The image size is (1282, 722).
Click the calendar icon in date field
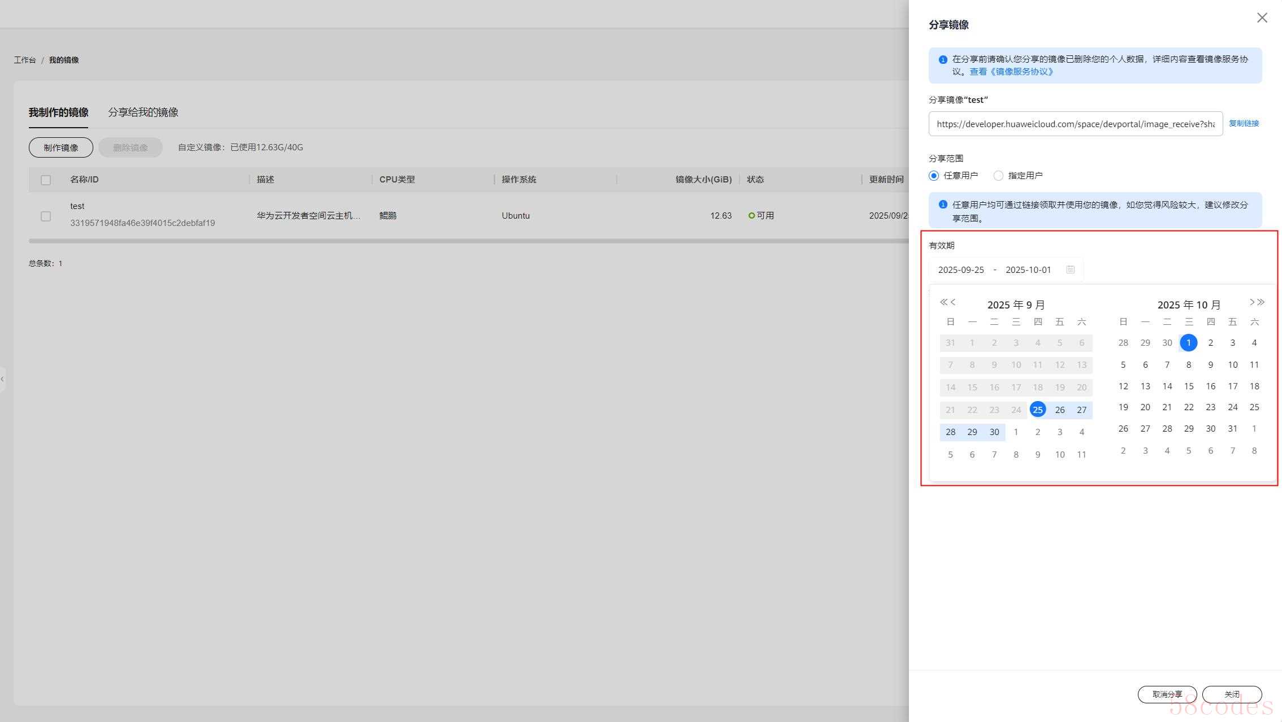pos(1070,269)
